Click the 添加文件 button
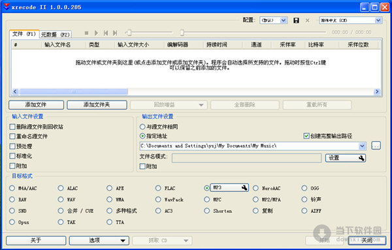The height and width of the screenshot is (250, 392). [x=36, y=105]
